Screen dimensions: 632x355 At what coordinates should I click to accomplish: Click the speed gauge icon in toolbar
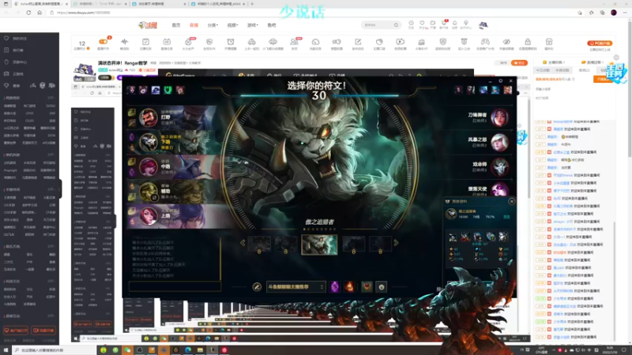[315, 42]
